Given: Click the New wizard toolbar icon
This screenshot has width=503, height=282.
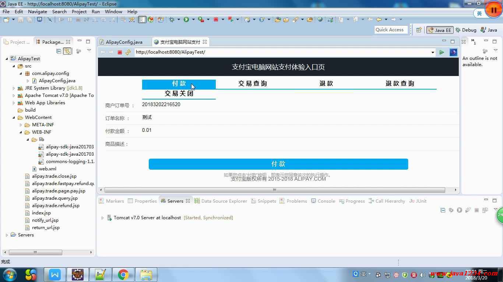Looking at the screenshot, I should pos(6,19).
